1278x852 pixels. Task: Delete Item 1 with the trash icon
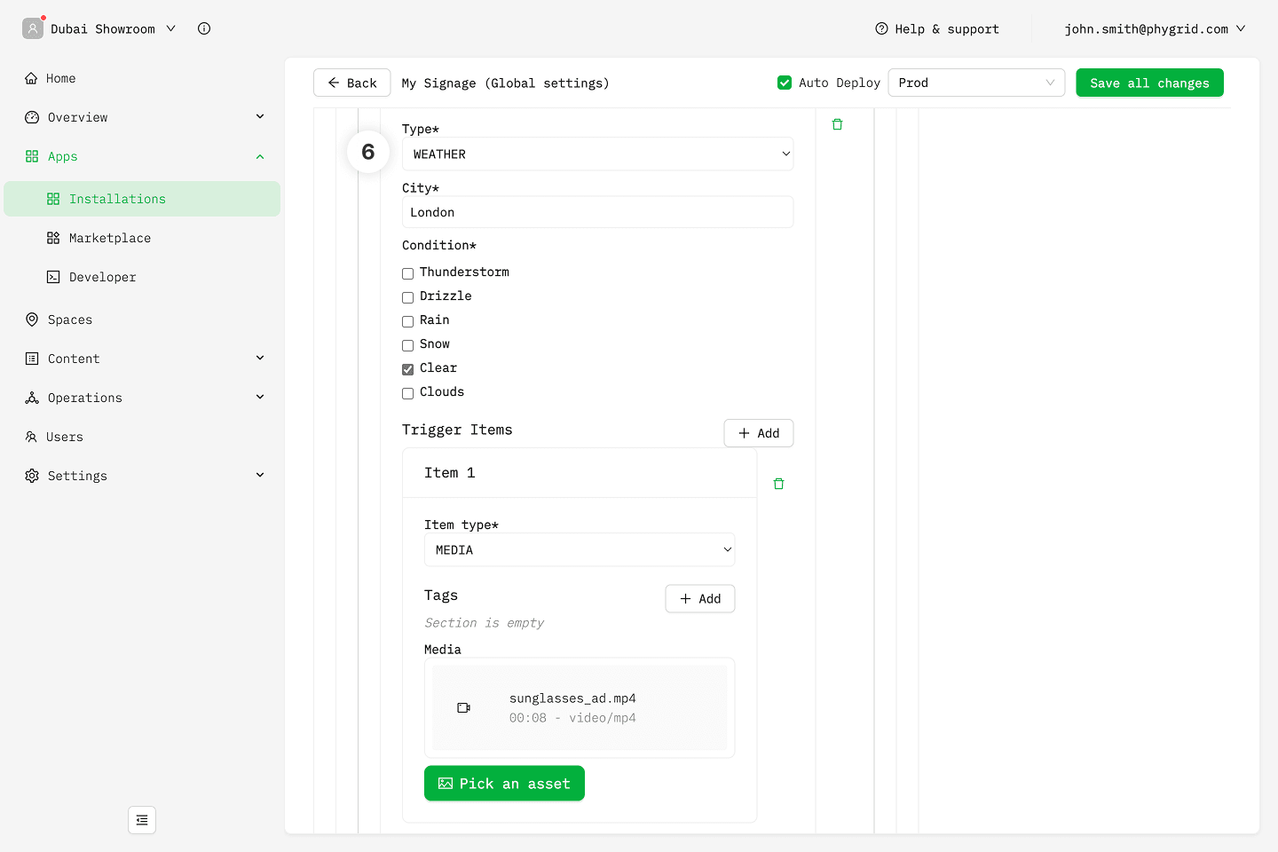pyautogui.click(x=778, y=484)
